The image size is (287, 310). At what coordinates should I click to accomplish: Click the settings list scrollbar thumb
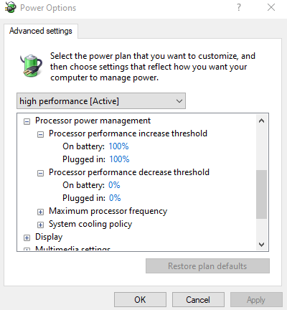[261, 194]
